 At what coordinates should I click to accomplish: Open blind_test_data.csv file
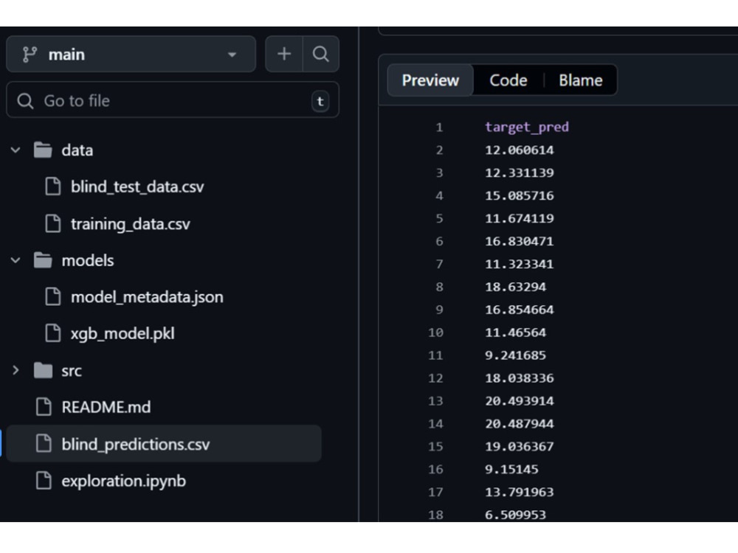coord(137,187)
